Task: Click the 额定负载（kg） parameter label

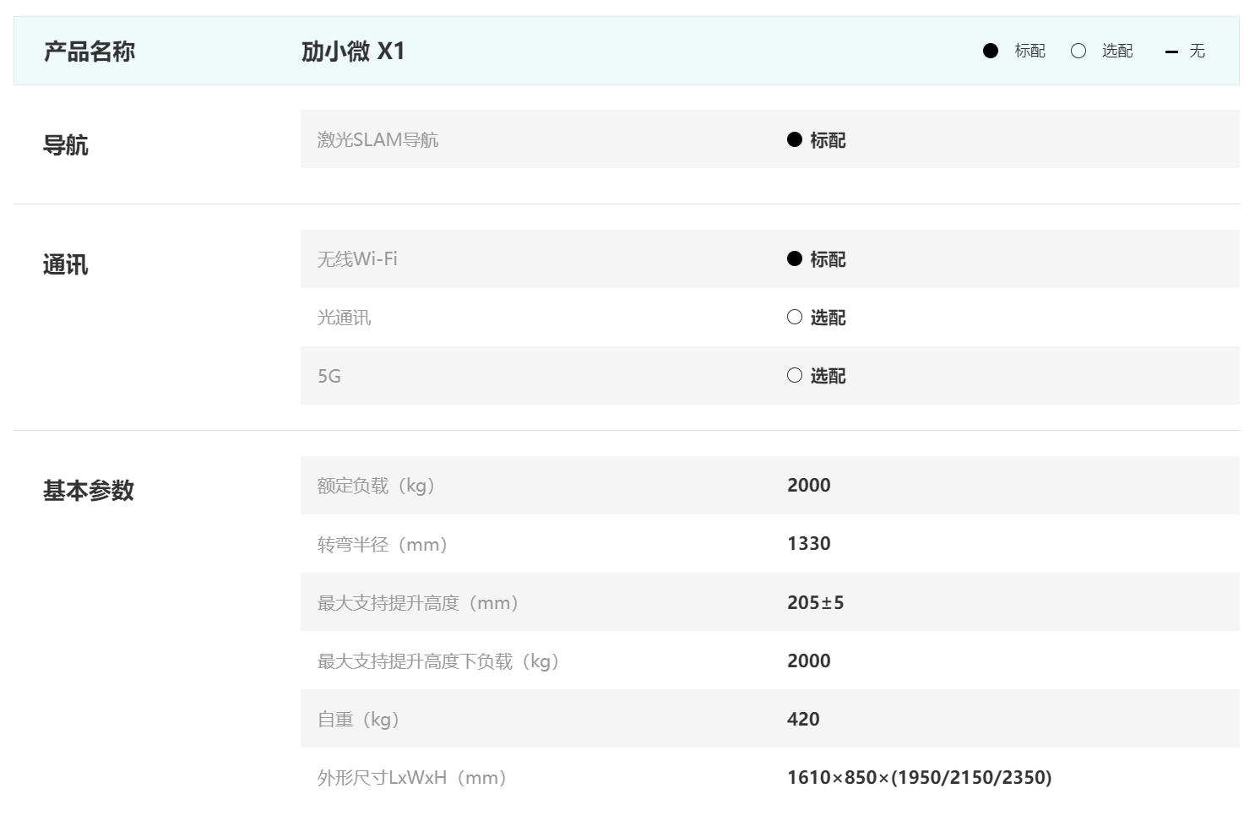Action: 377,486
